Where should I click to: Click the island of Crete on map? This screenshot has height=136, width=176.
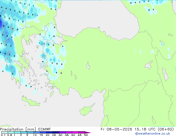coord(31,102)
